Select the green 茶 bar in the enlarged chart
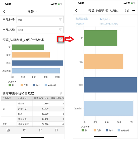Screen dimensions: 138x160 101,38
